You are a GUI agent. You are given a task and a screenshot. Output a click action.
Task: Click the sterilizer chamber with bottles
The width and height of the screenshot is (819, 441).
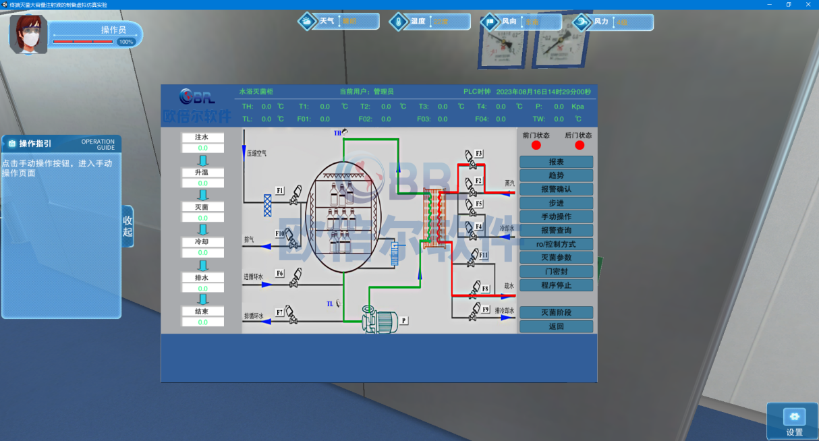tap(344, 216)
